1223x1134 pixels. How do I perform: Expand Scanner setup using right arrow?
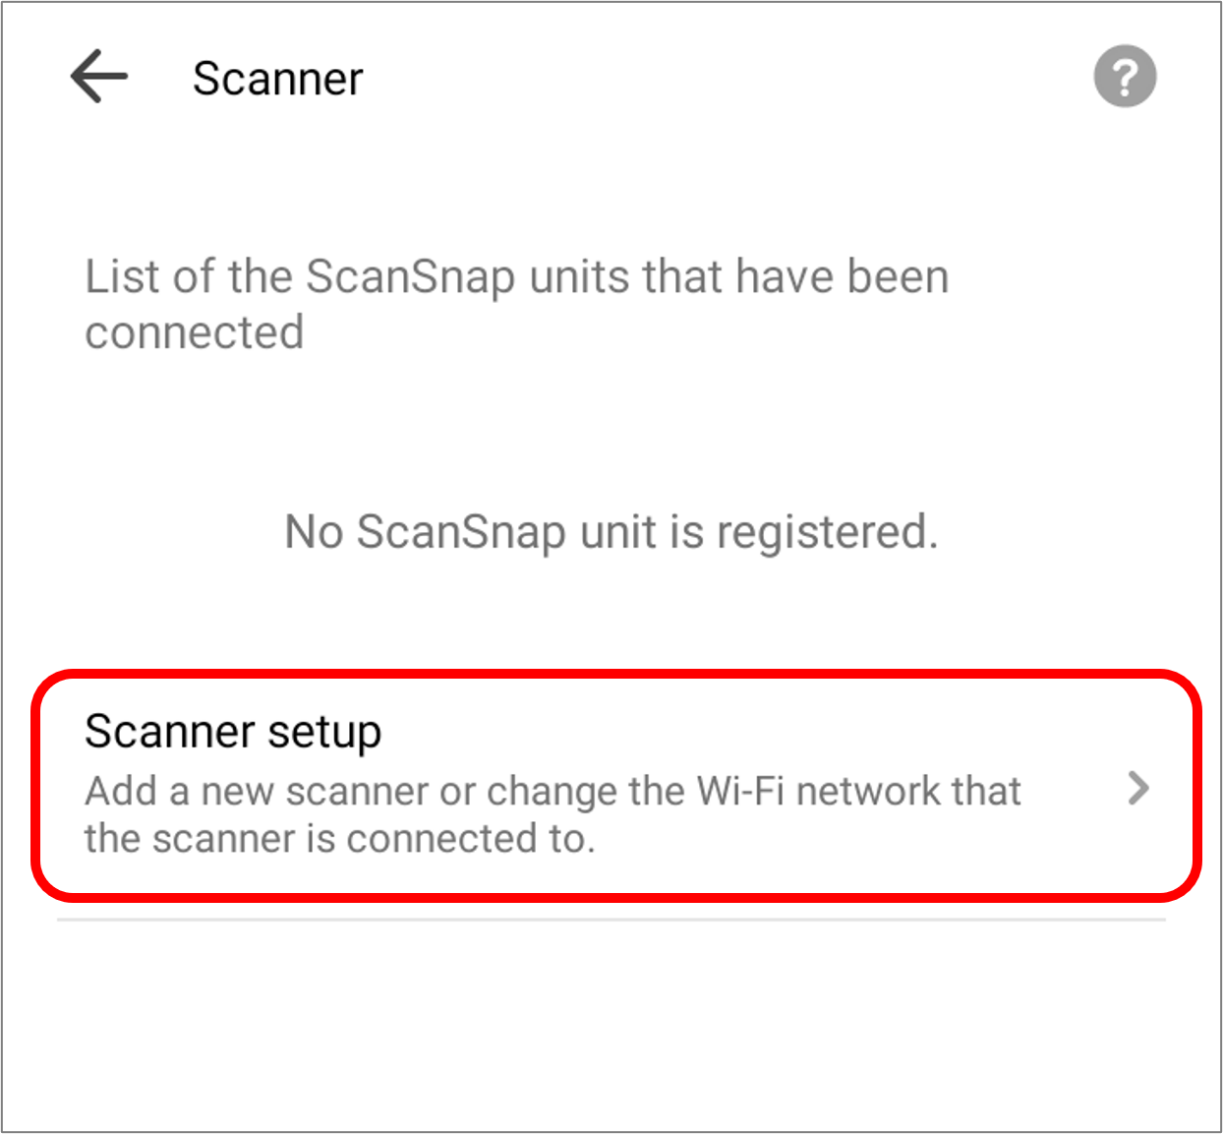pos(1138,788)
